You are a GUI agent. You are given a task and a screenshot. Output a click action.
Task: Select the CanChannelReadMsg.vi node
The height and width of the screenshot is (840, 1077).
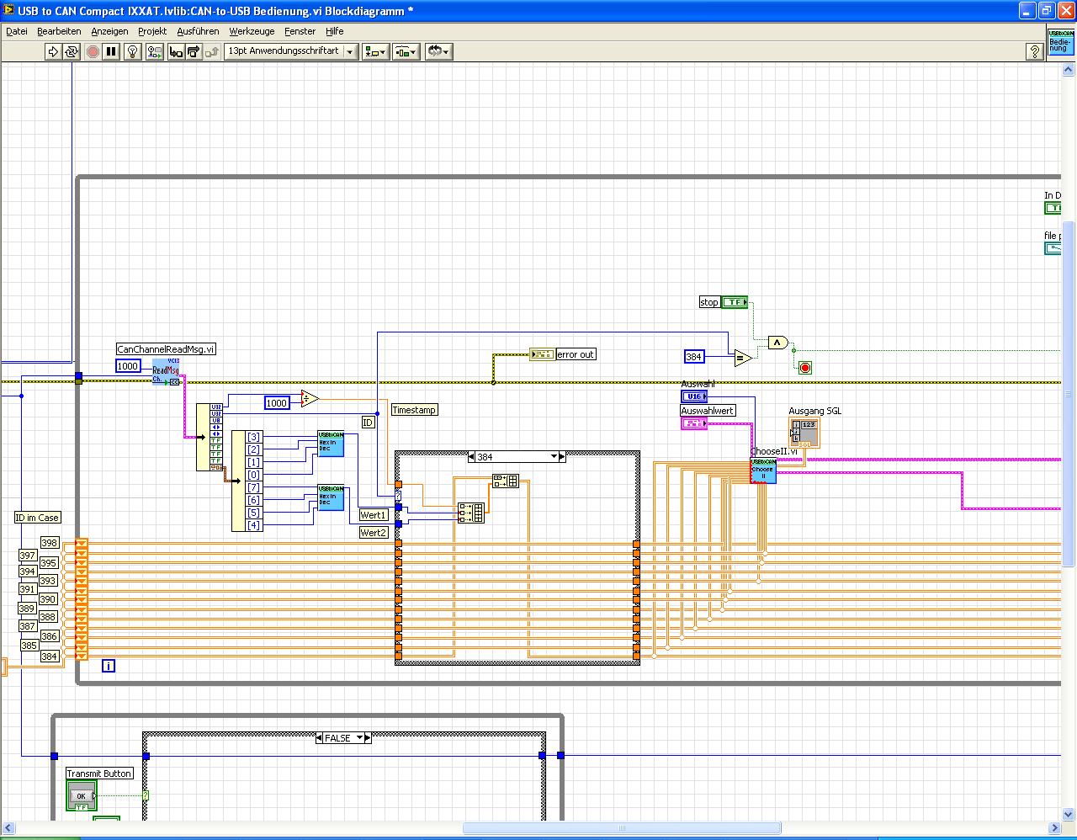(166, 370)
